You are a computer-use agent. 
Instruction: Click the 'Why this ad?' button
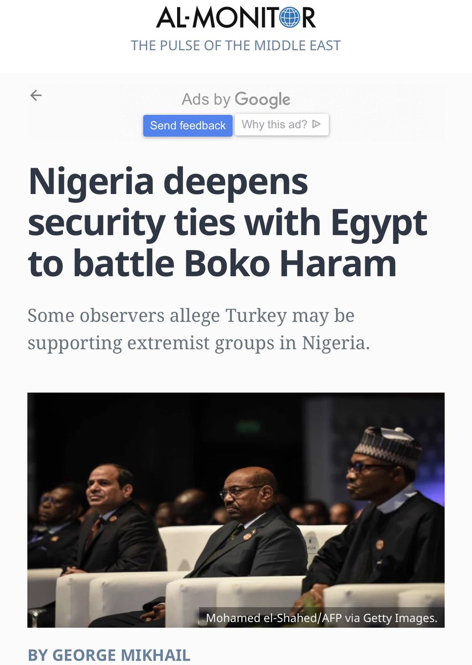pyautogui.click(x=282, y=125)
